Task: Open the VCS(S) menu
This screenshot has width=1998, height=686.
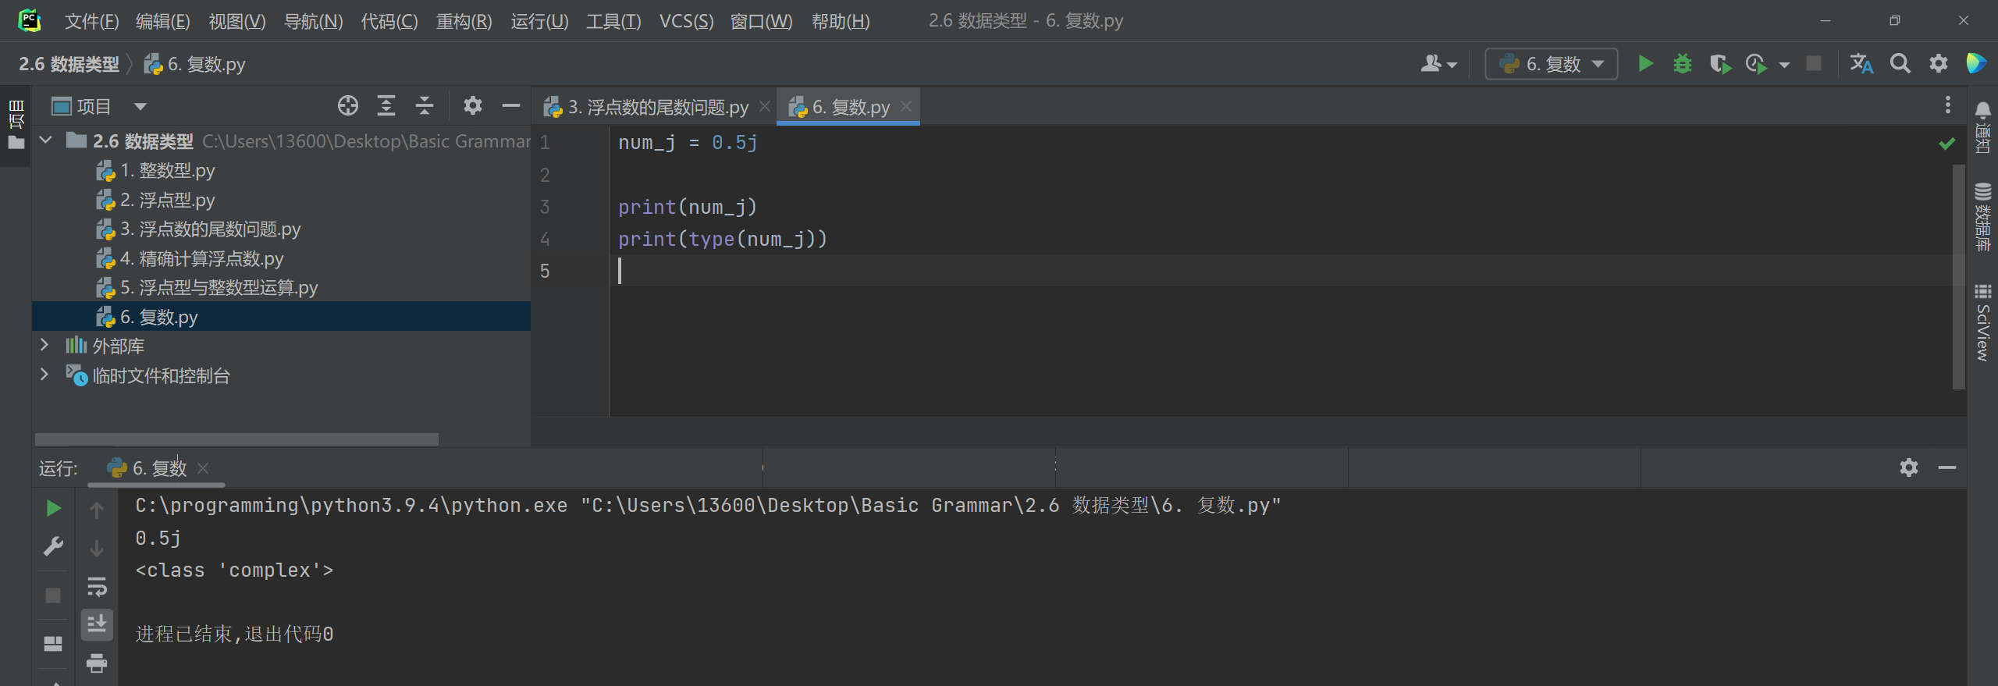Action: click(686, 21)
